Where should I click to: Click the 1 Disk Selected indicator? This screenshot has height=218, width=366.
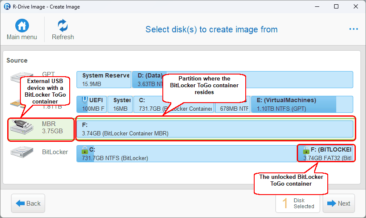[298, 203]
